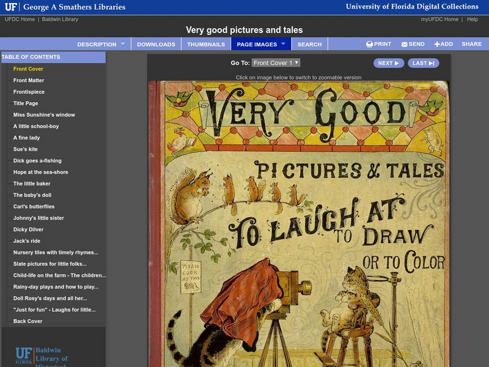Click the forward arrow on the NEXT button
The width and height of the screenshot is (489, 367).
[397, 64]
